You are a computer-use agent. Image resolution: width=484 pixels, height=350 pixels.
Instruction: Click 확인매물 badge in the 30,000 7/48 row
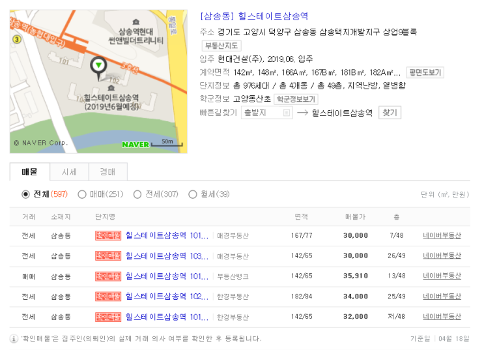tap(108, 236)
